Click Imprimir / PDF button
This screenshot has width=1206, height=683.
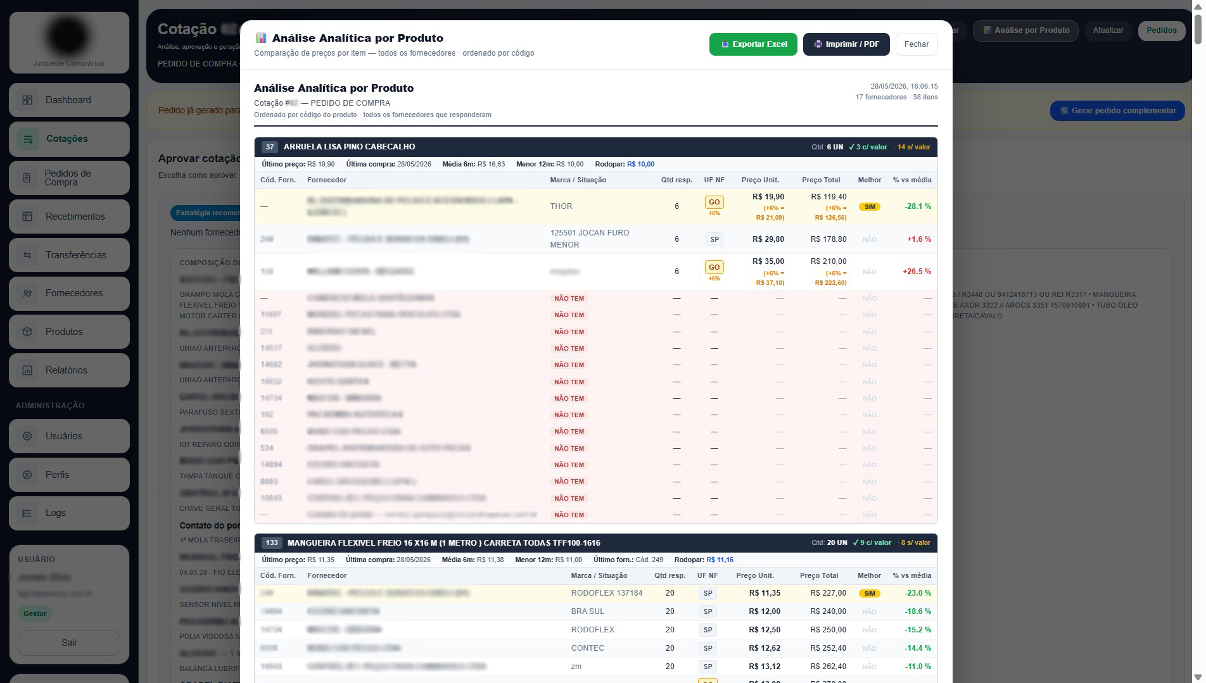point(846,44)
